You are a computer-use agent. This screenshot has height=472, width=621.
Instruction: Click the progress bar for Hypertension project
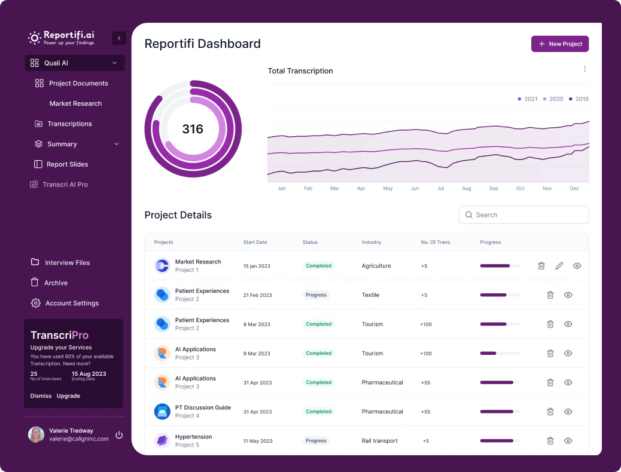click(500, 441)
